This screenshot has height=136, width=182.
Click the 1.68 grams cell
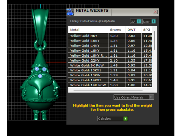(x=117, y=85)
